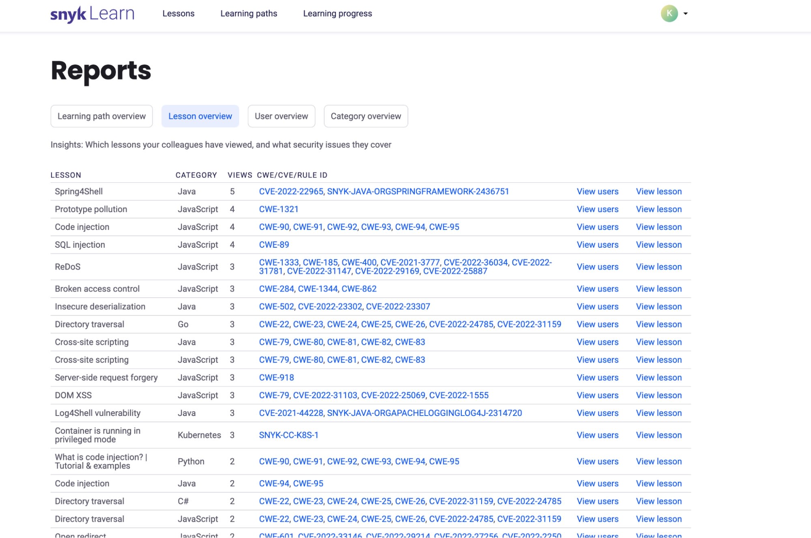View users for Spring4Shell lesson

coord(598,191)
